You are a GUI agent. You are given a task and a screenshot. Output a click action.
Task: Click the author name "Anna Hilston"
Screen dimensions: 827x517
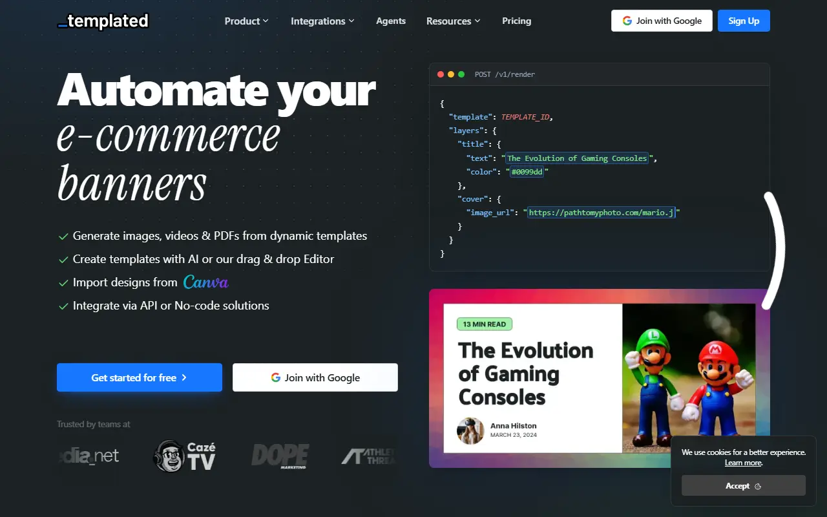pos(514,426)
